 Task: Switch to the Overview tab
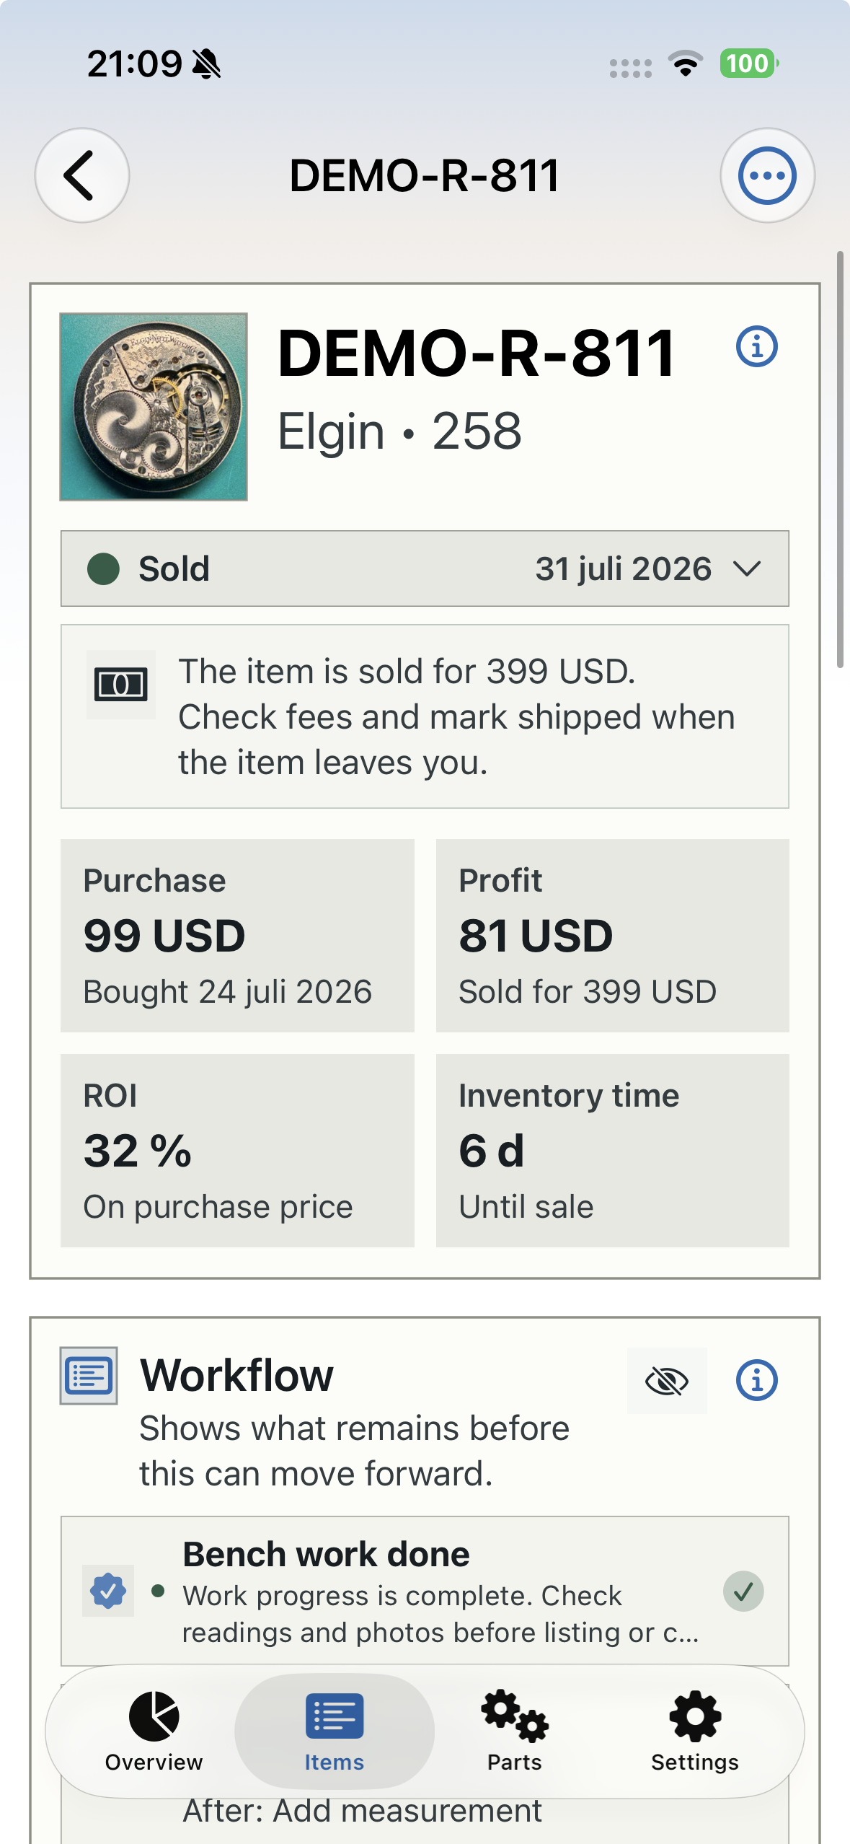pos(154,1731)
